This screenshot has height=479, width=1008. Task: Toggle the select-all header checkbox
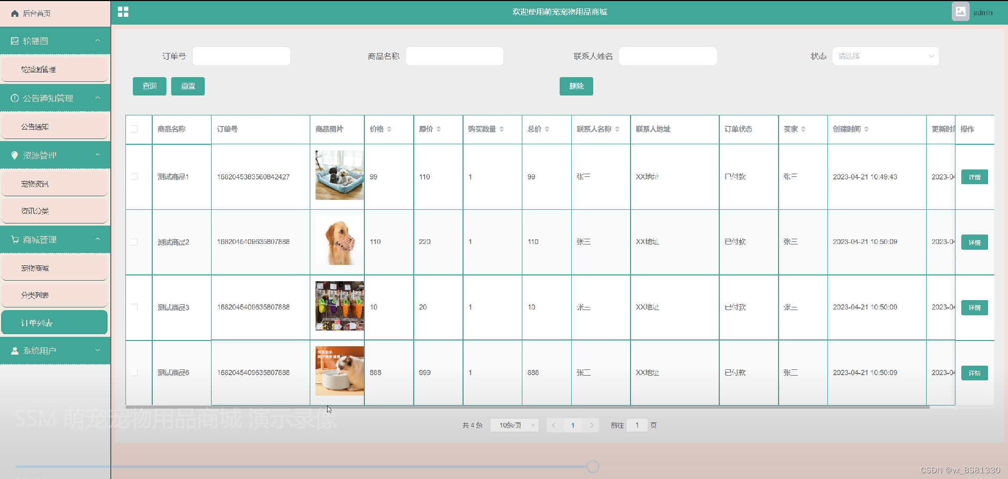click(x=134, y=129)
